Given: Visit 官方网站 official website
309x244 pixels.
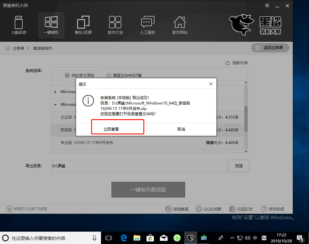Looking at the screenshot, I should [180, 25].
